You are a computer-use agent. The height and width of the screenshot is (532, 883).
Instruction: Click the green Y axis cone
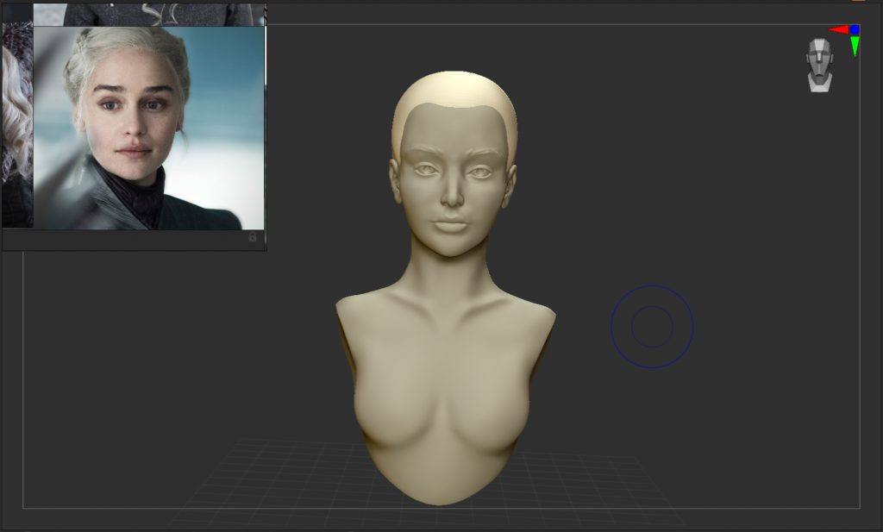[855, 47]
